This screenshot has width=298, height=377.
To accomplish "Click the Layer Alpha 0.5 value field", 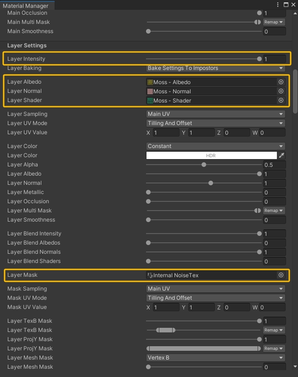I will [275, 165].
